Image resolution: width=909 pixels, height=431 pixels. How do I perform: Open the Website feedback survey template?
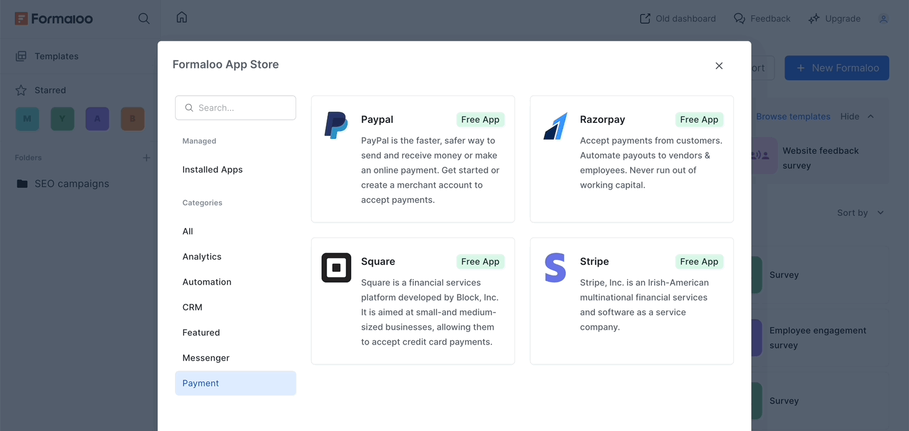(x=820, y=158)
